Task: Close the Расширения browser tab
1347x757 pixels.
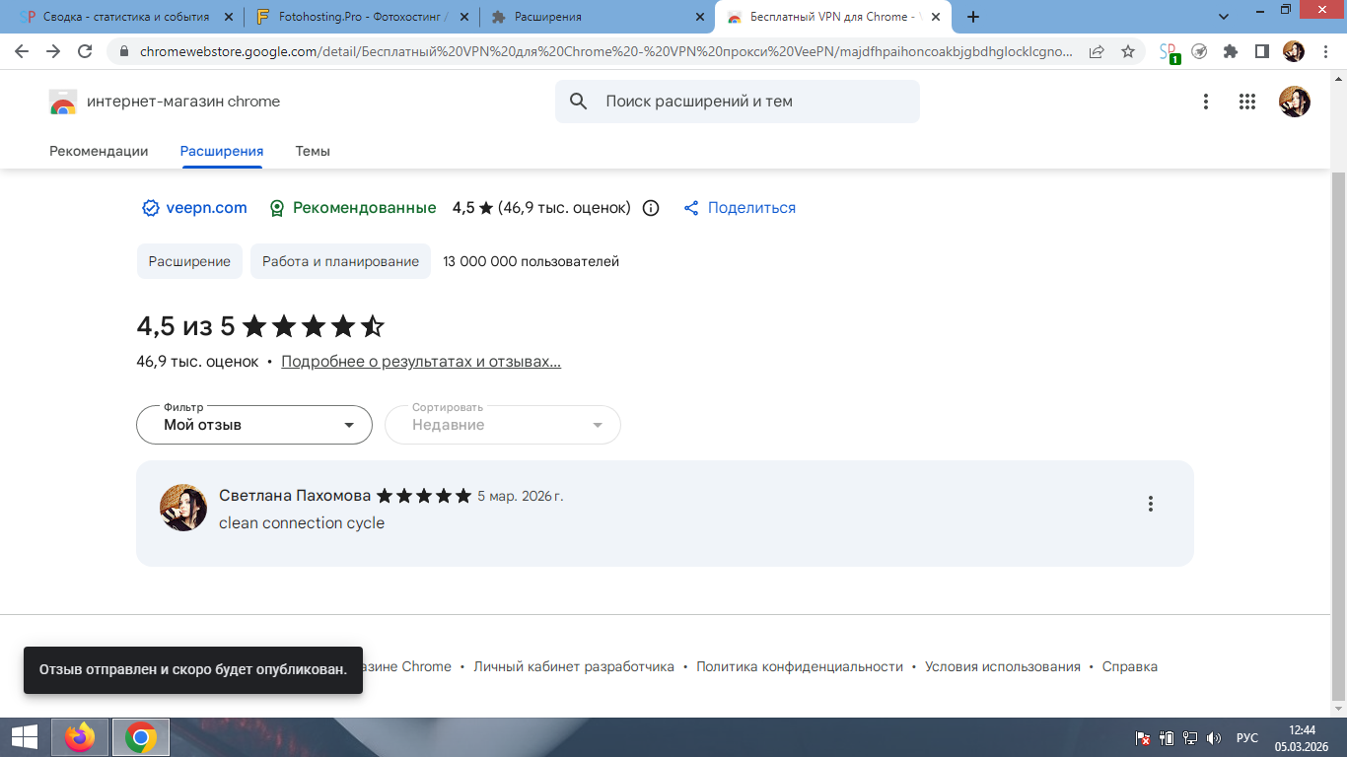Action: coord(700,17)
